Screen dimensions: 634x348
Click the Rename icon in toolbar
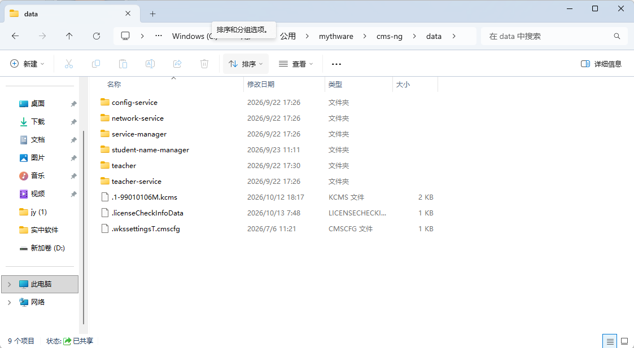(x=150, y=64)
